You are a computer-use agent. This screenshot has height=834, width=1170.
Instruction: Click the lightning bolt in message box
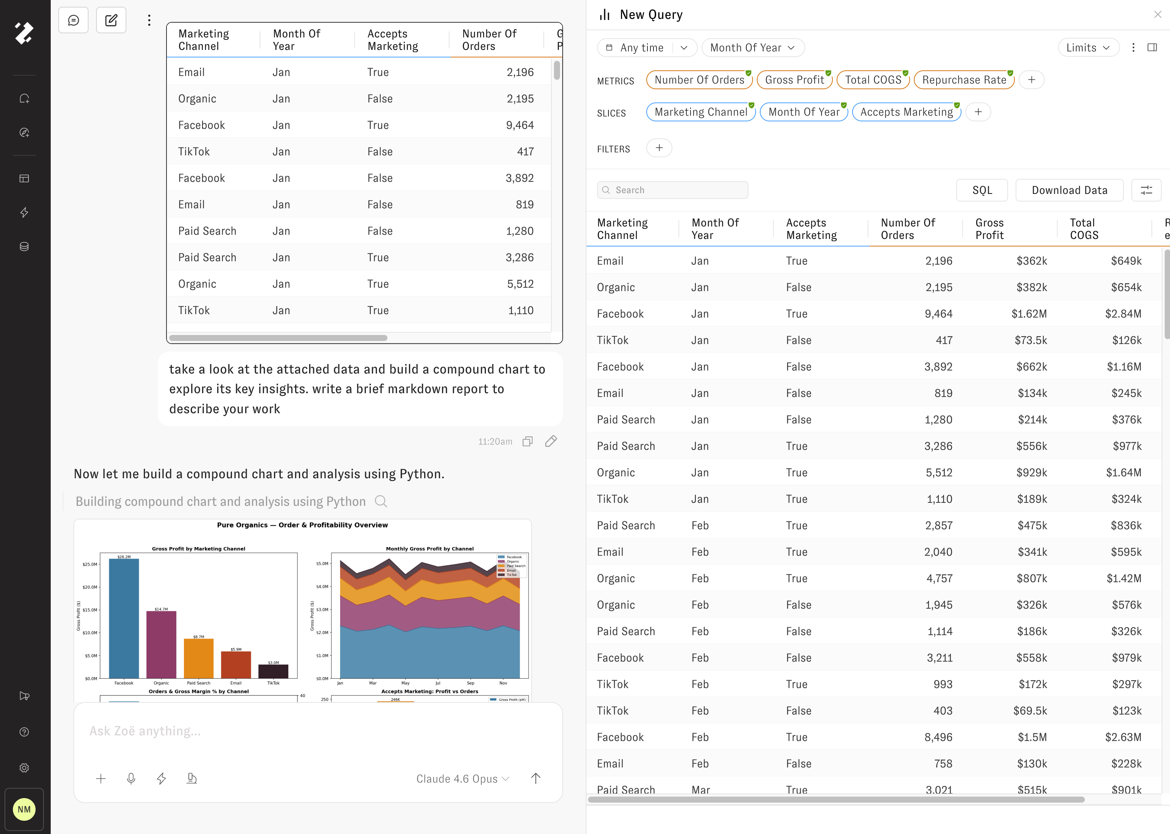tap(162, 778)
